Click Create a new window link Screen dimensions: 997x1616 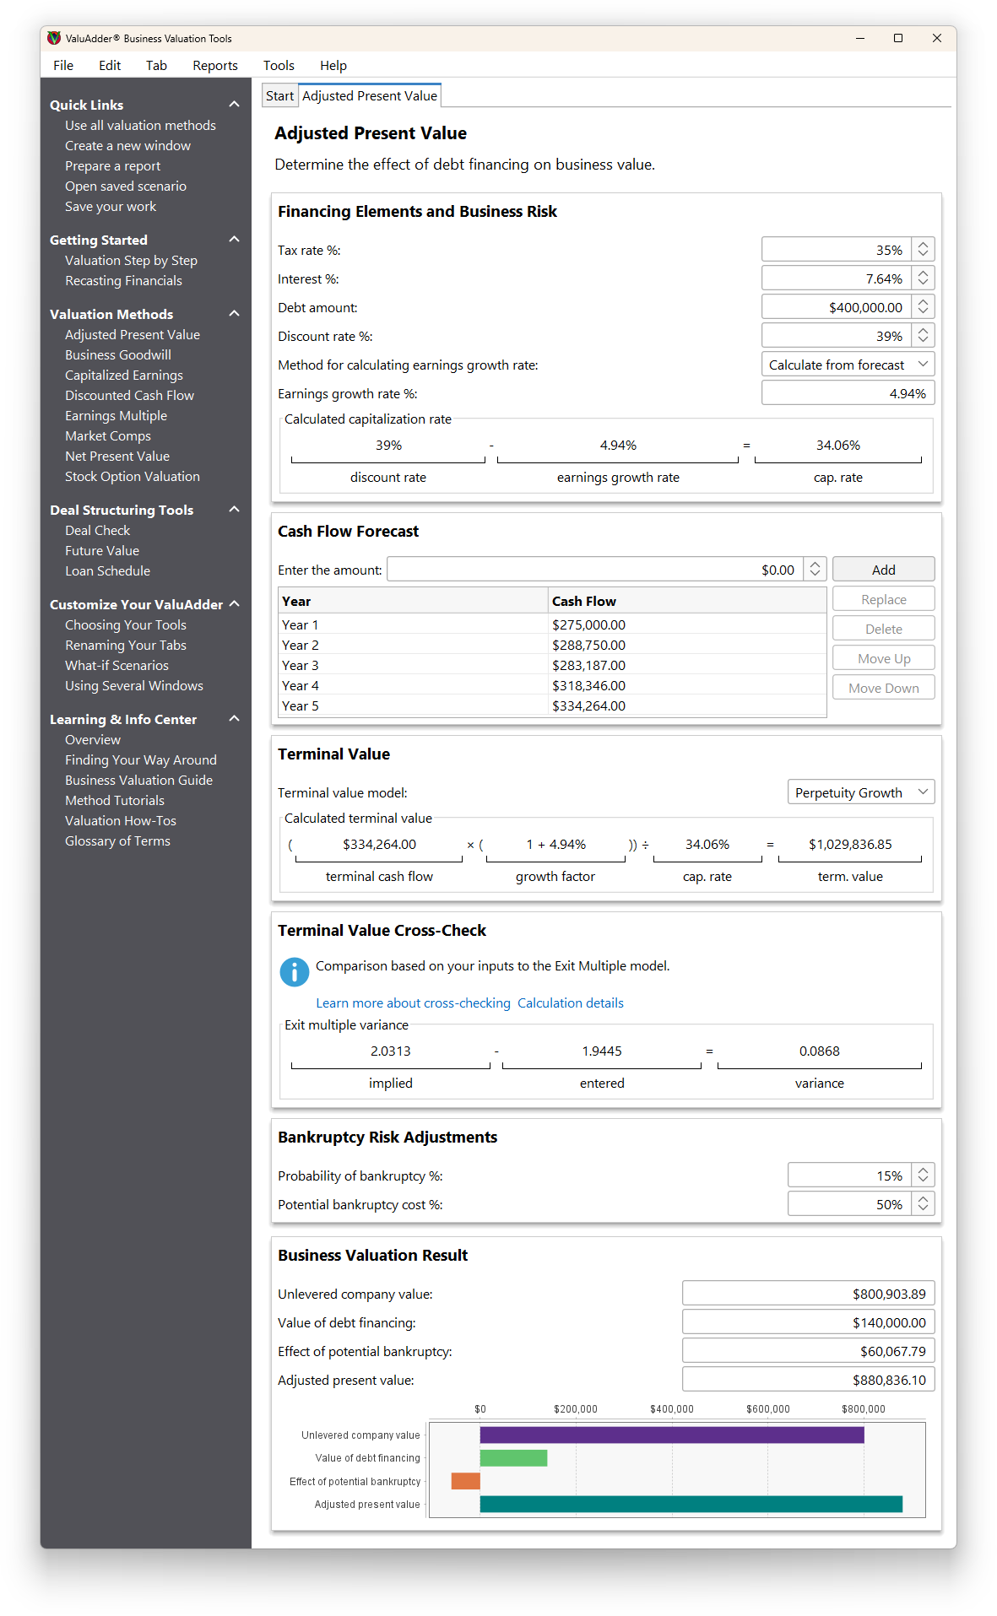click(x=127, y=145)
